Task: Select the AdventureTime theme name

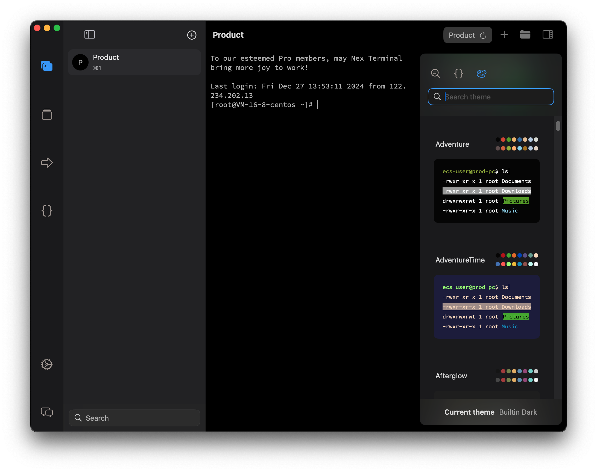Action: 460,260
